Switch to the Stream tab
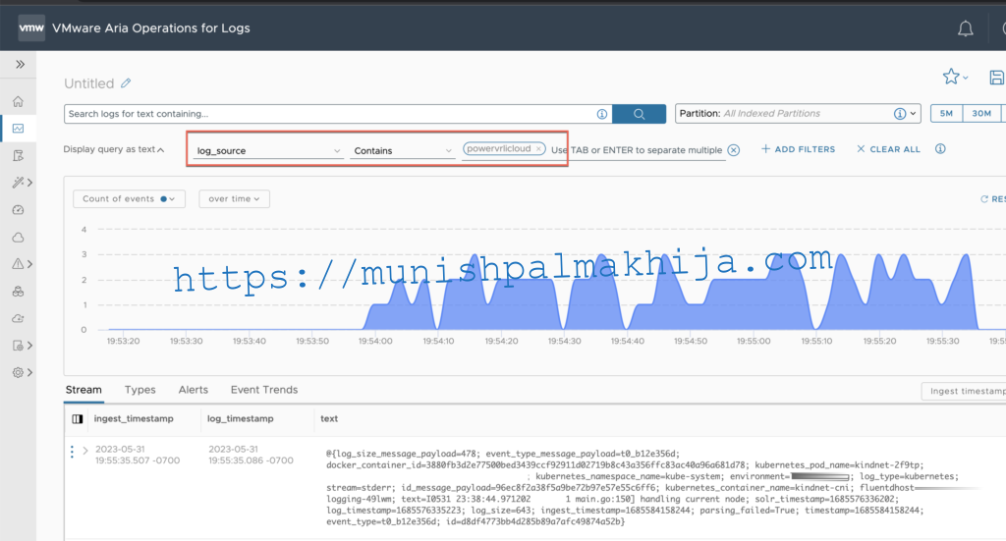Image resolution: width=1006 pixels, height=541 pixels. pos(84,390)
